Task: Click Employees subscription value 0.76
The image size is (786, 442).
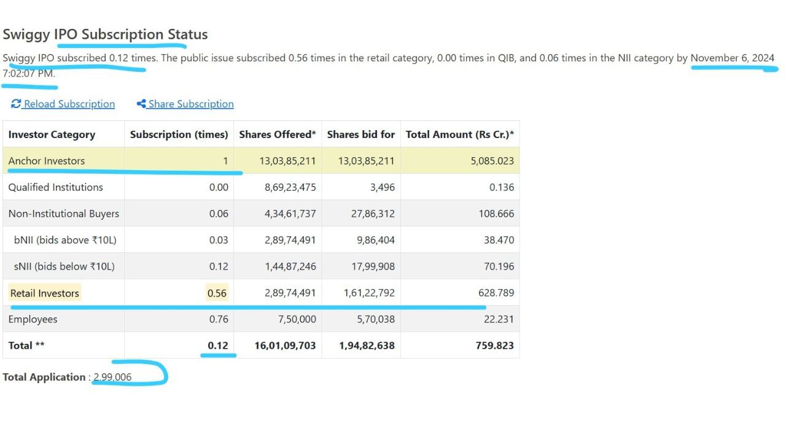Action: (x=219, y=319)
